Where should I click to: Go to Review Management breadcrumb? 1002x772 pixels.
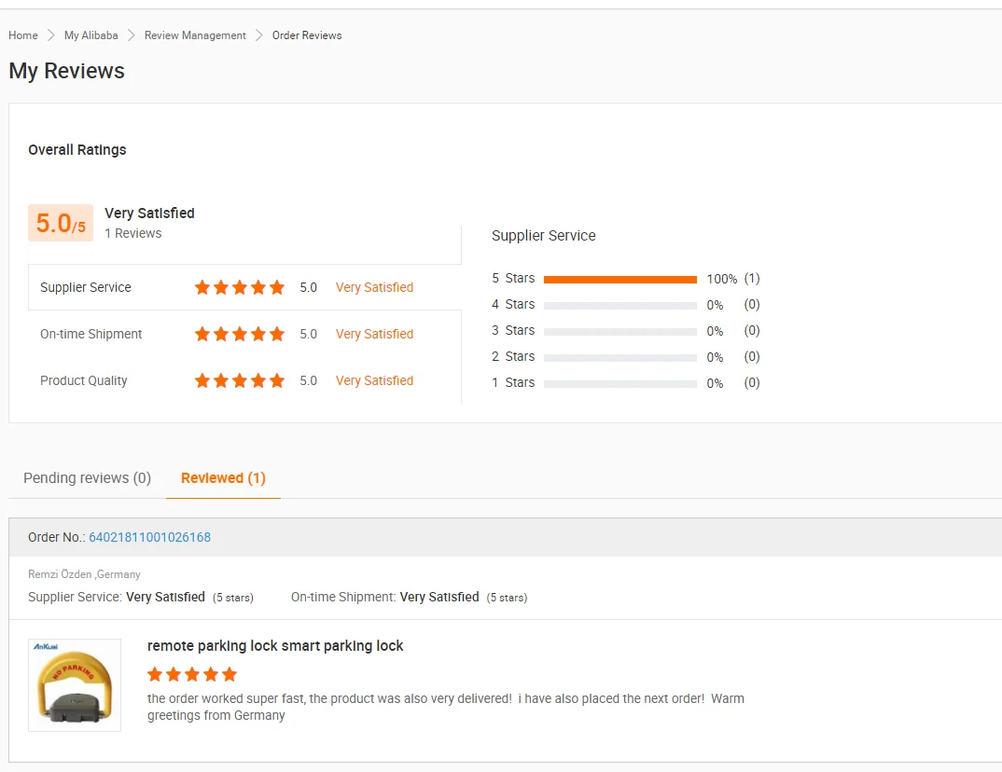[195, 35]
